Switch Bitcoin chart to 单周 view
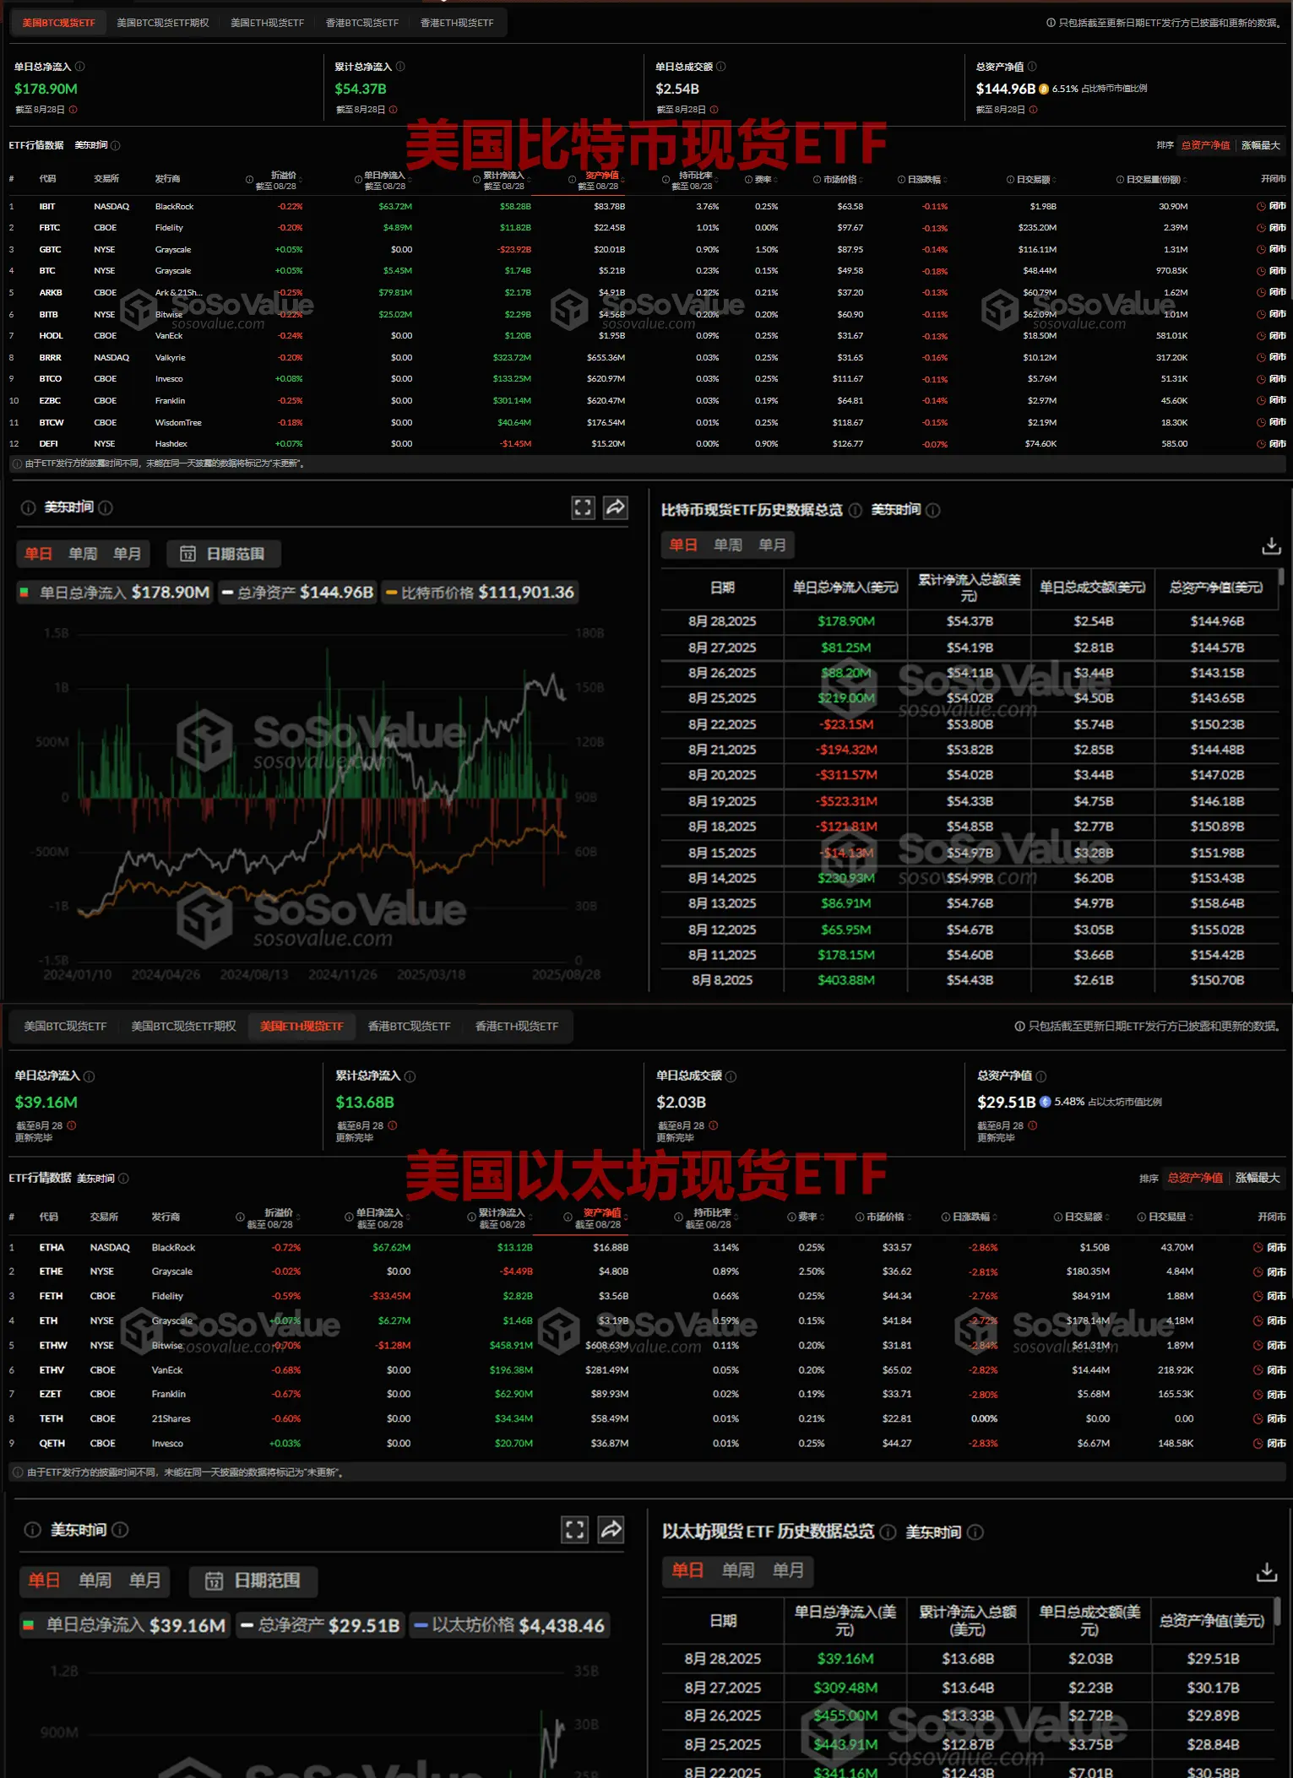 tap(83, 554)
